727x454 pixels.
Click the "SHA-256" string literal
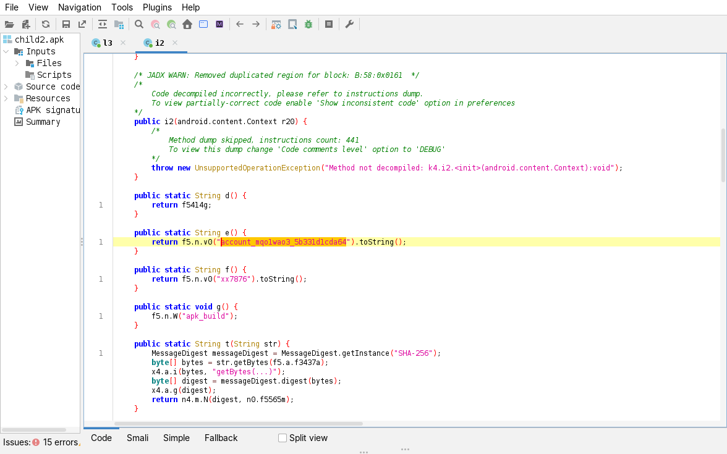click(x=414, y=353)
